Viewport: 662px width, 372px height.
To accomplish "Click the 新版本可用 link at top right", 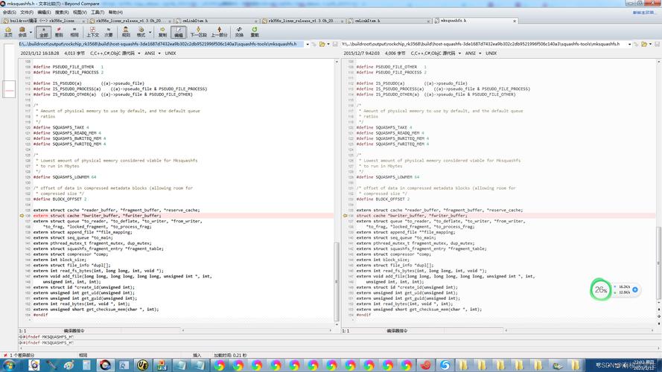I will tap(643, 12).
